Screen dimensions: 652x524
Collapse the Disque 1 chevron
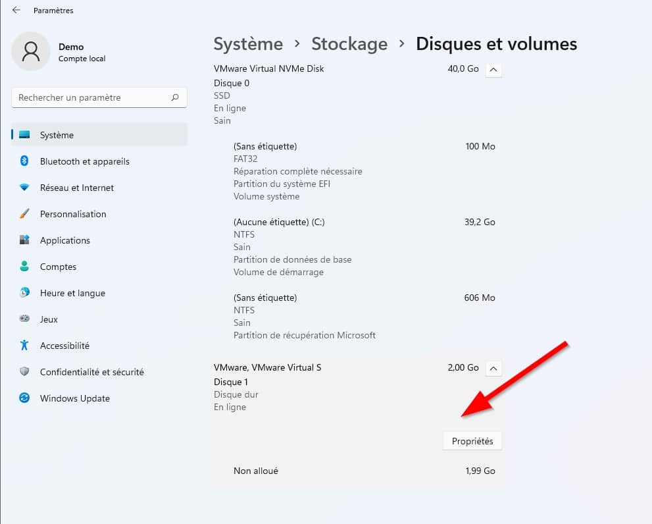point(493,368)
